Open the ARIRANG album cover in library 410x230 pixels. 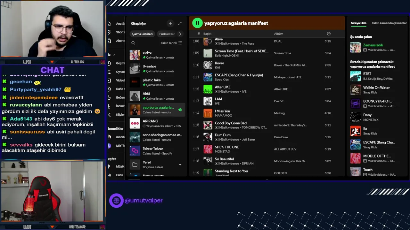tap(135, 123)
